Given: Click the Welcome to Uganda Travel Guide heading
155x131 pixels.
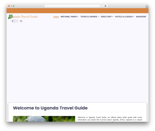Looking at the screenshot, I should tap(50, 108).
